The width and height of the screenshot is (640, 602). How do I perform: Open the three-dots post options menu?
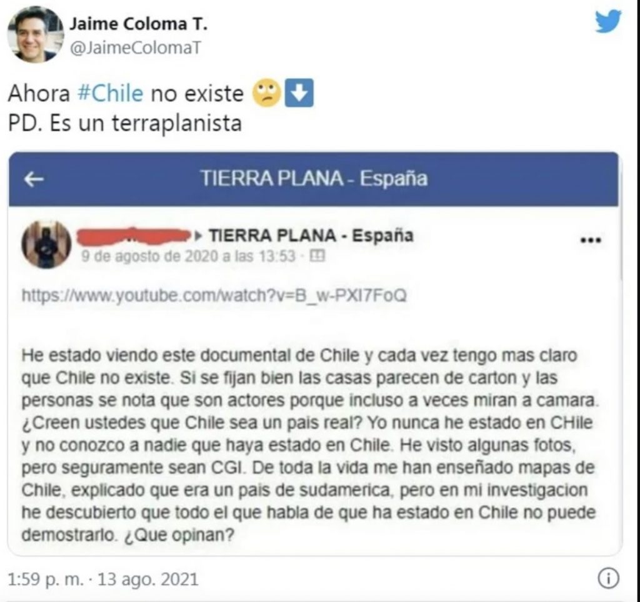click(x=591, y=240)
